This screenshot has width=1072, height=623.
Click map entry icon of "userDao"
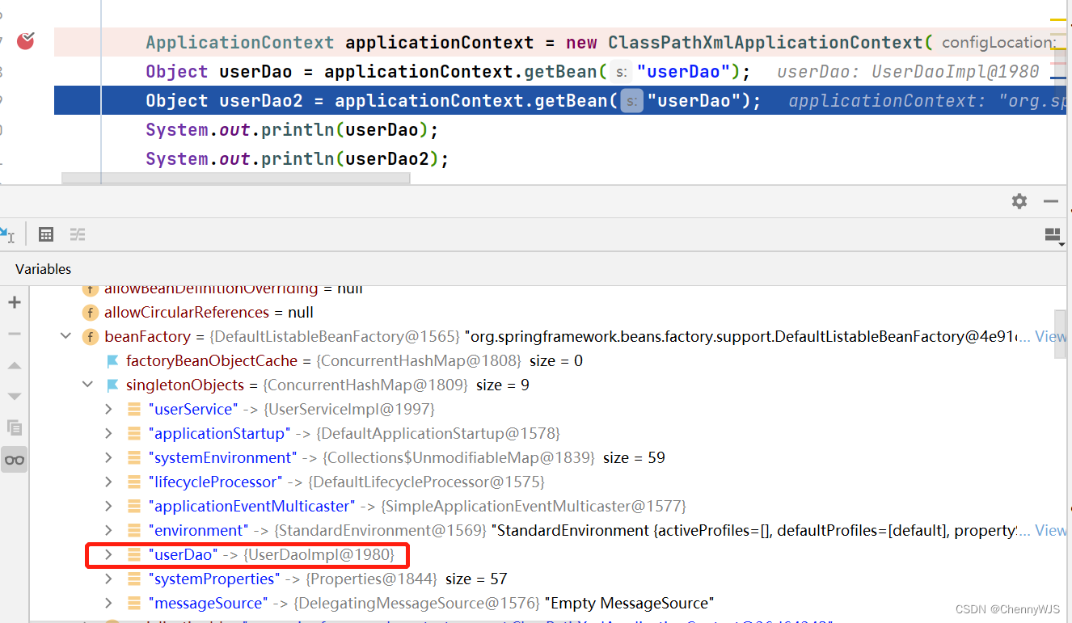coord(134,555)
